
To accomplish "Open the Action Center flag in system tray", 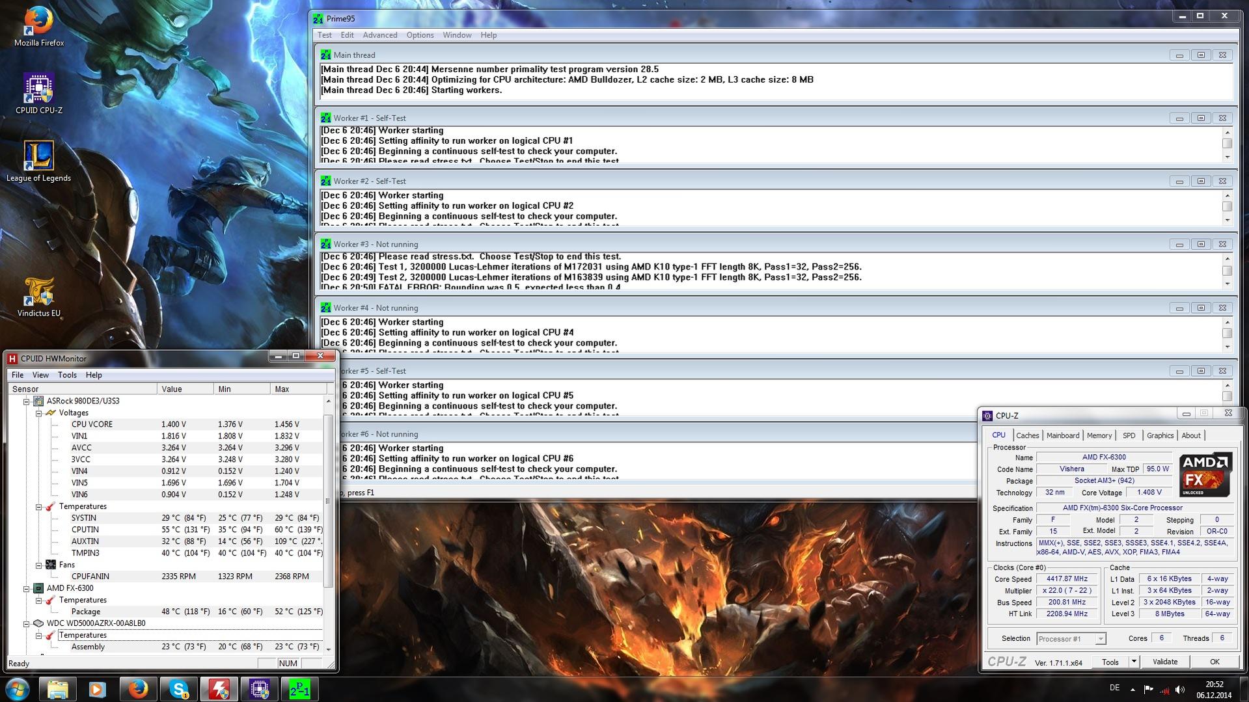I will point(1148,690).
